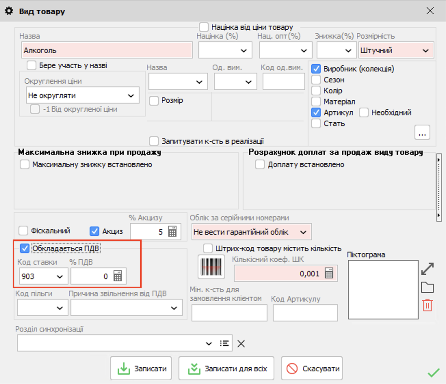Screen dimensions: 446x384
Task: Expand the гарантійний облік dropdown
Action: [303, 232]
